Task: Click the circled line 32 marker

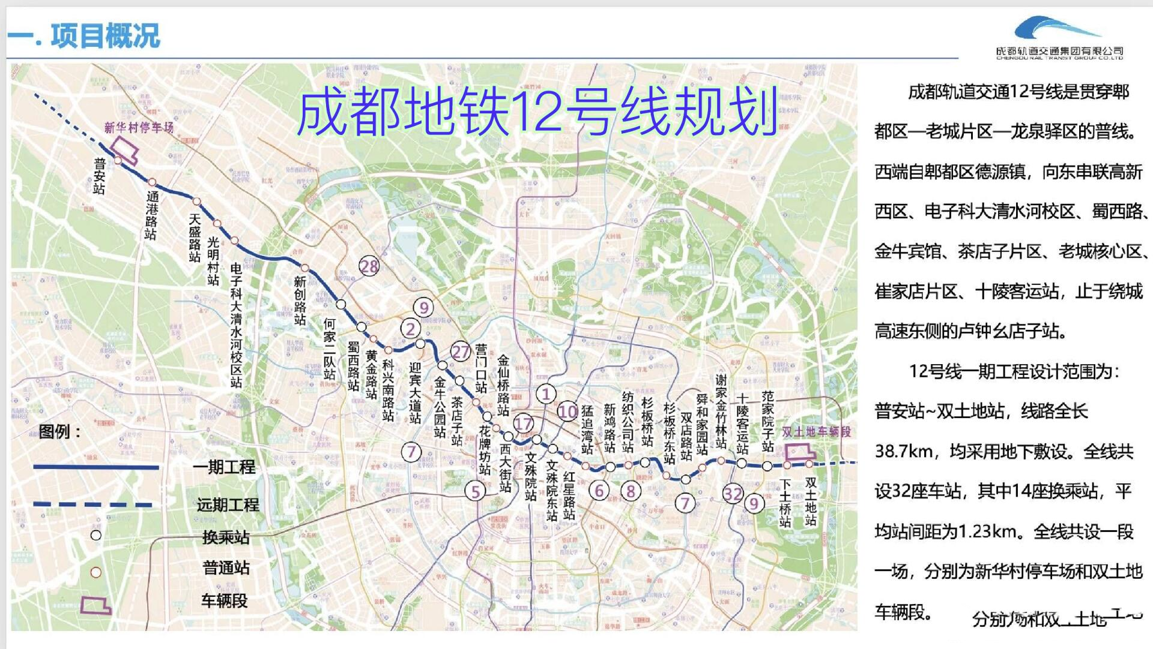Action: coord(733,494)
